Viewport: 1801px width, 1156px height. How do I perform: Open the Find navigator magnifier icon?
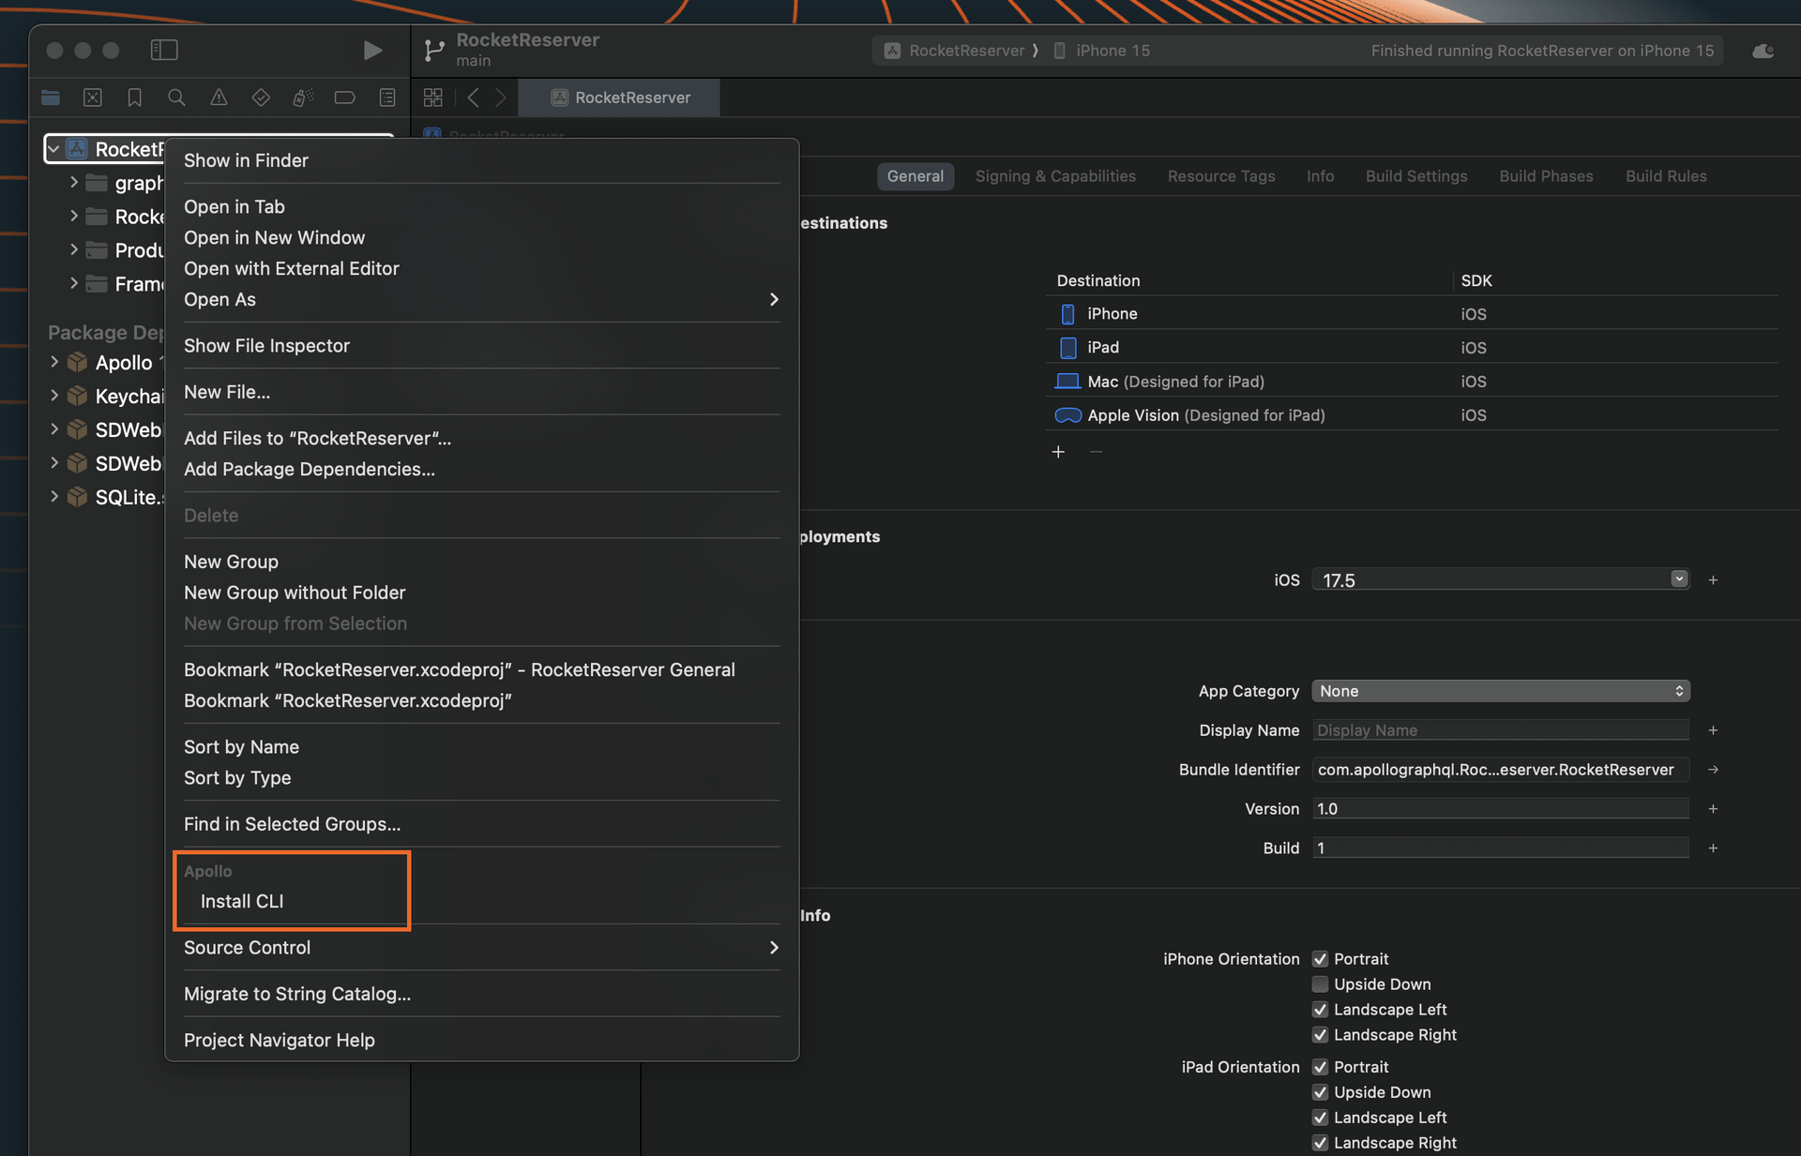tap(176, 98)
